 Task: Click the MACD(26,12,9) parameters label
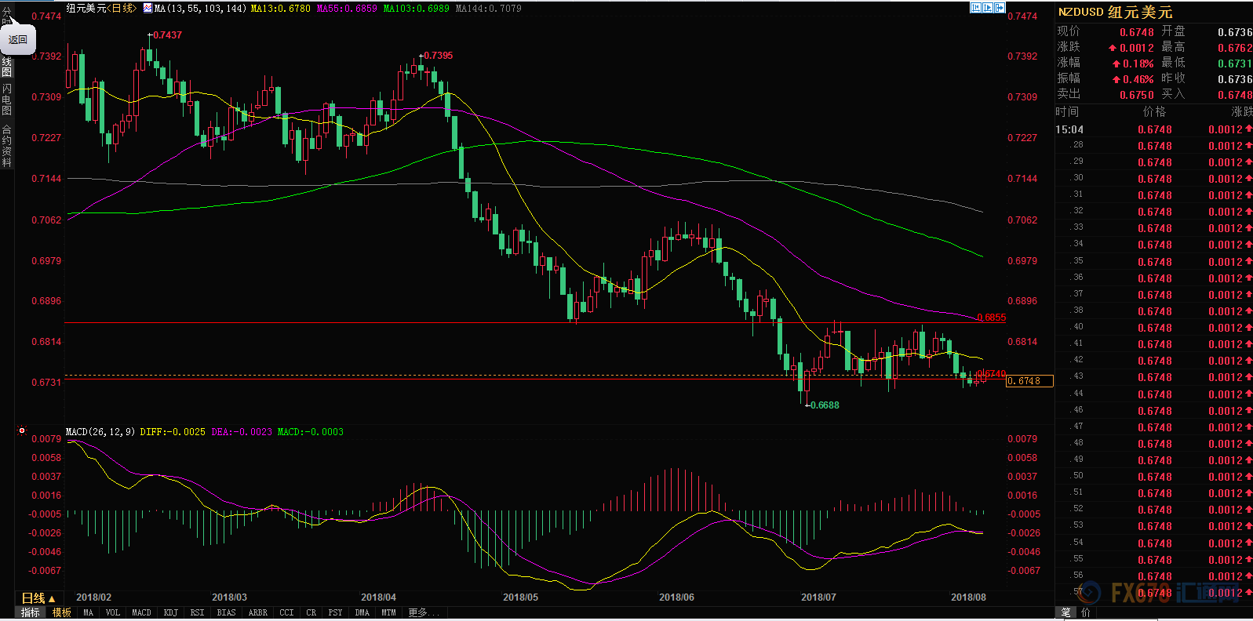pyautogui.click(x=100, y=432)
